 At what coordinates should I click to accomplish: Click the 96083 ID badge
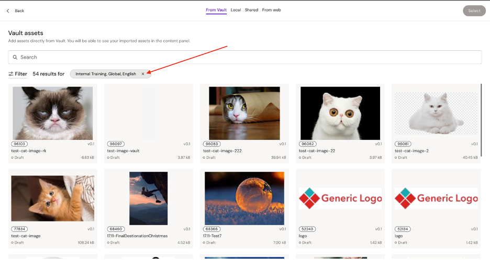[211, 144]
